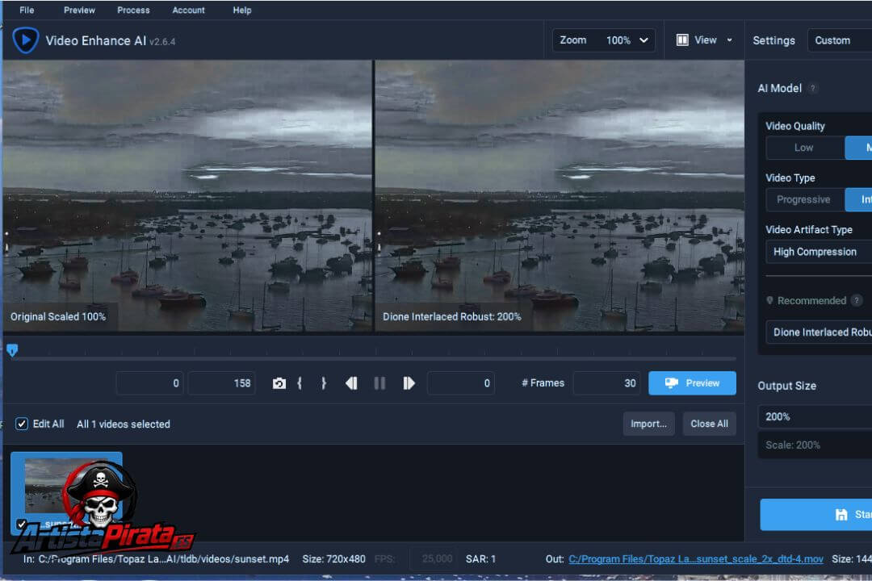Click the end frame field showing 158

[222, 383]
